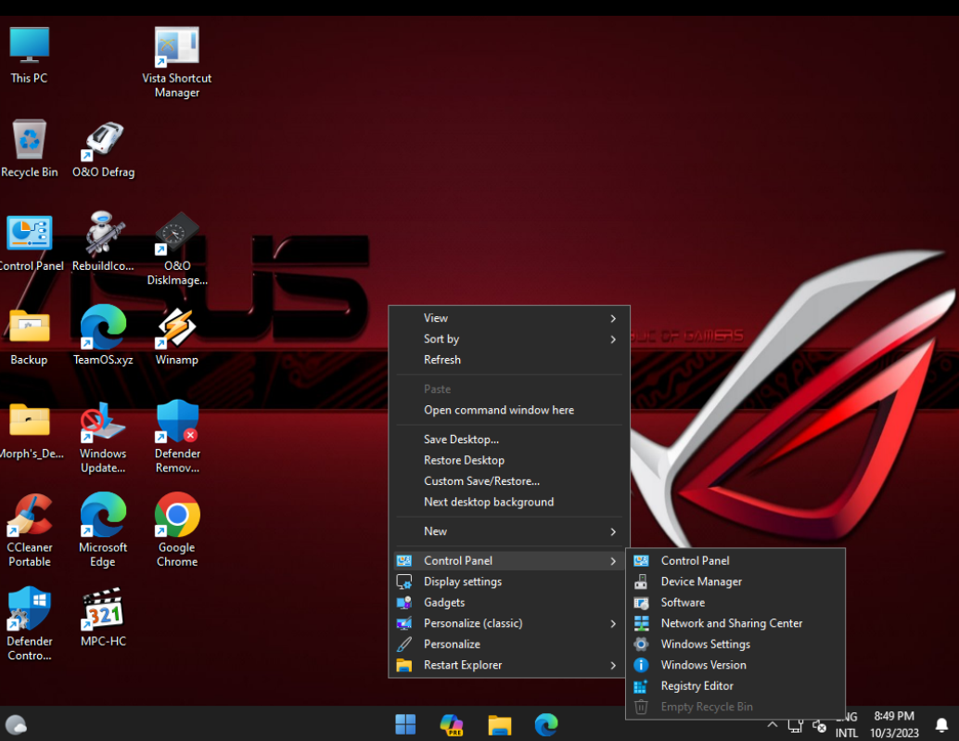Screen dimensions: 959x741
Task: Expand Control Panel entry in context menu
Action: tap(509, 561)
